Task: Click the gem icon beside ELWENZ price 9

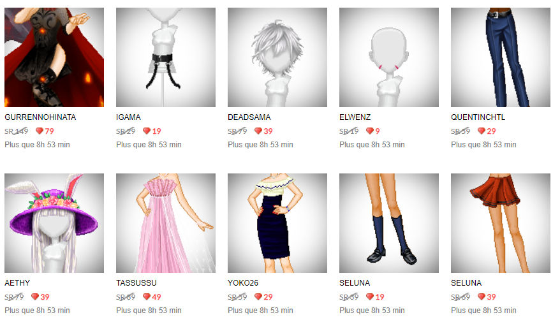Action: point(370,131)
